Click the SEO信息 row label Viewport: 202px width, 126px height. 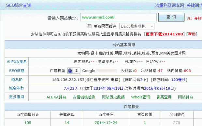(x=17, y=71)
